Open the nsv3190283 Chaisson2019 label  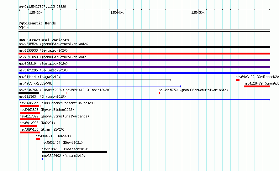pyautogui.click(x=65, y=149)
